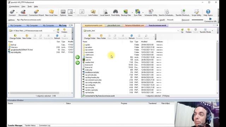Screen dimensions: 226x127
Task: Click the Views toolbar icon
Action: tap(70, 13)
